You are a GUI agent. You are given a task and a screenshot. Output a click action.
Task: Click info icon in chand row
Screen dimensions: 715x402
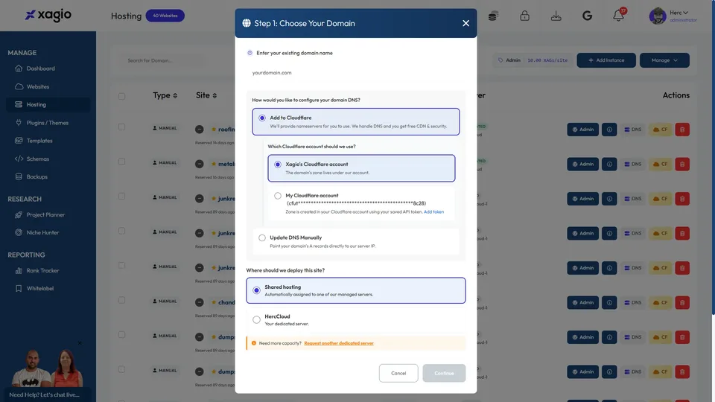pyautogui.click(x=609, y=303)
